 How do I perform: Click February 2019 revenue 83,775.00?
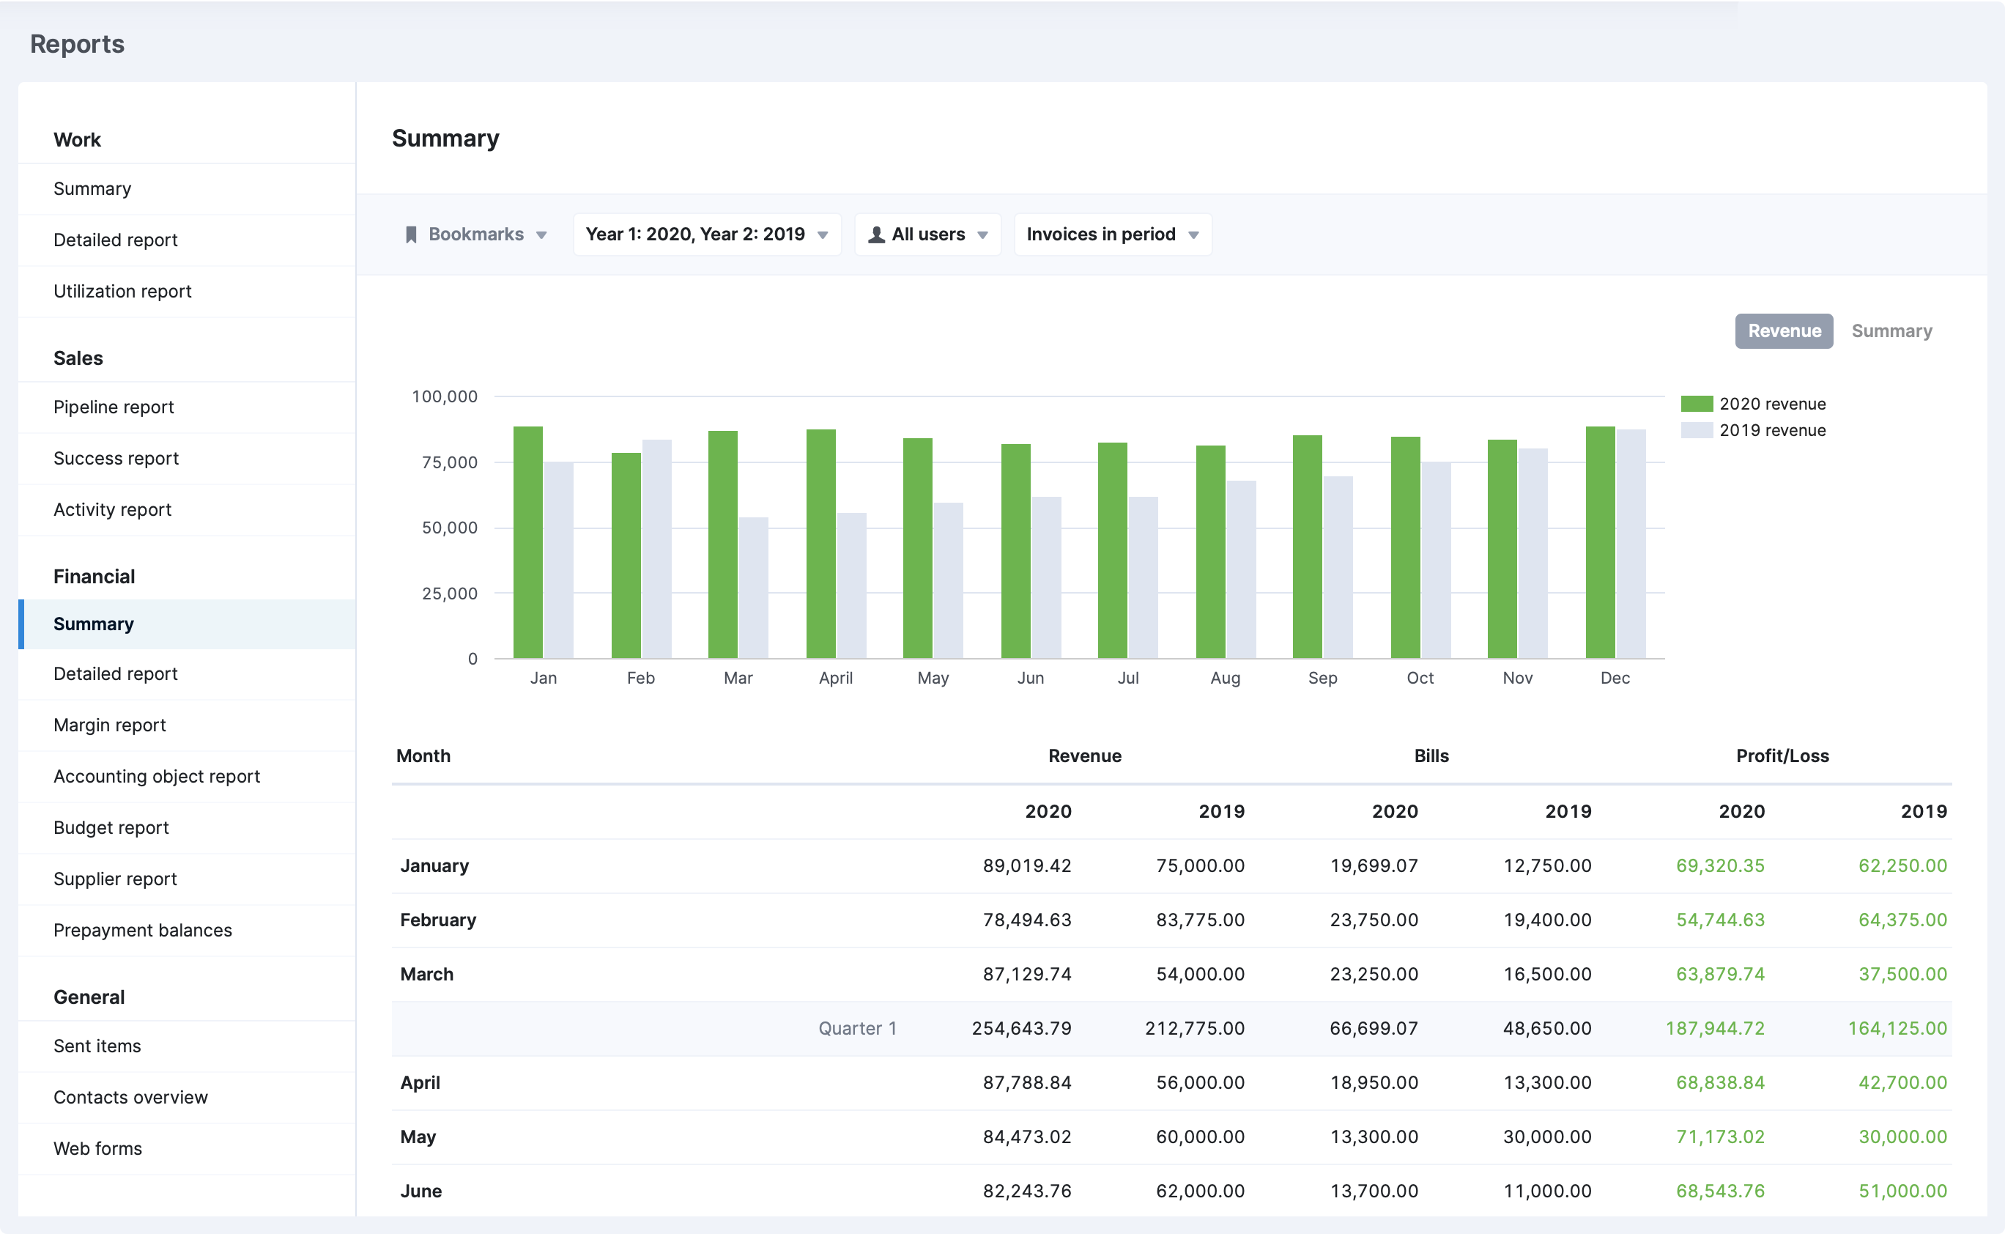coord(1200,920)
